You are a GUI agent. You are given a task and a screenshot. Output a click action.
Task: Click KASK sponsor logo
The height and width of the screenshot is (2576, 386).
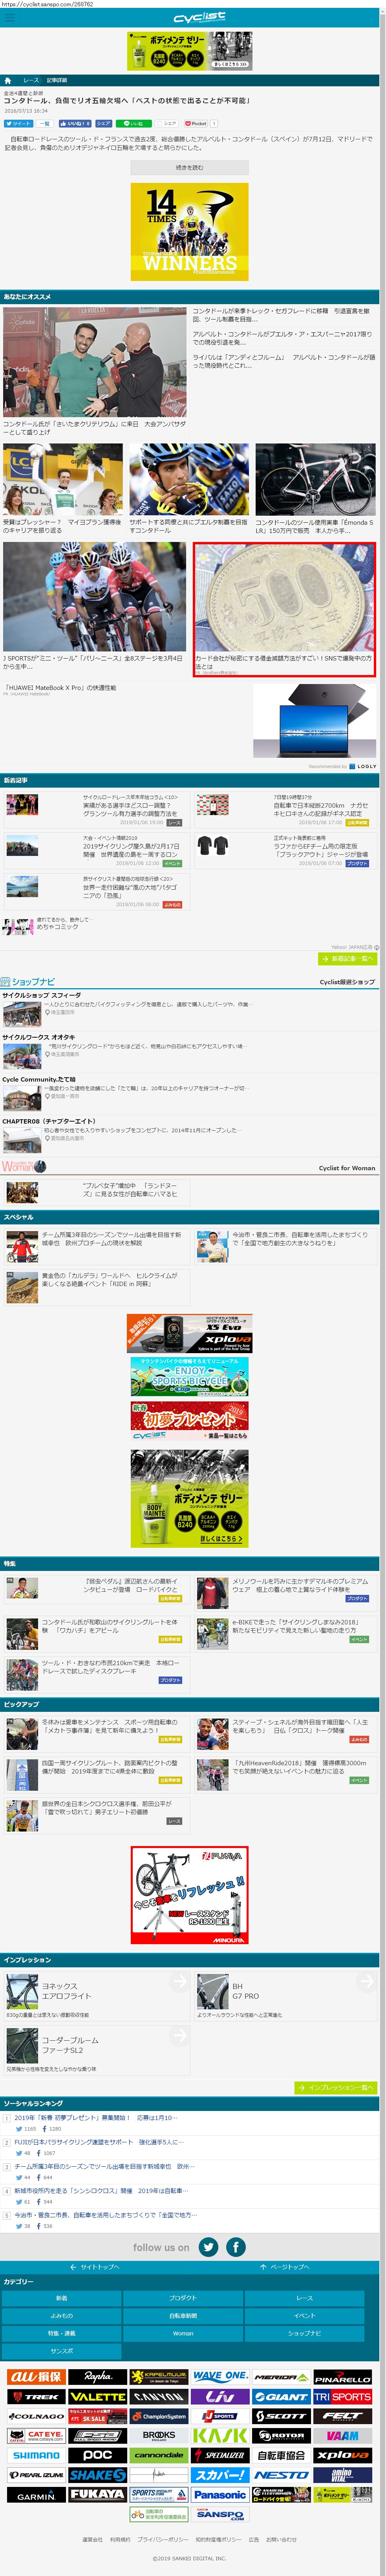pos(220,2436)
